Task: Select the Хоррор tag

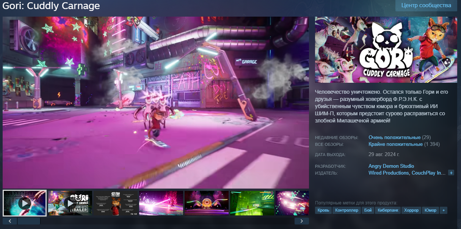Action: 411,210
